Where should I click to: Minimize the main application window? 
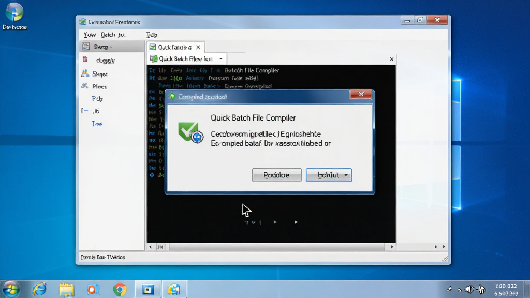407,21
